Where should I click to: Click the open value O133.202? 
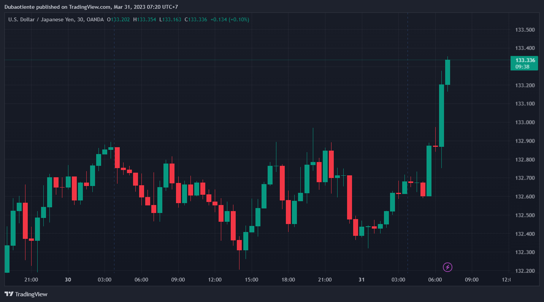(x=119, y=19)
